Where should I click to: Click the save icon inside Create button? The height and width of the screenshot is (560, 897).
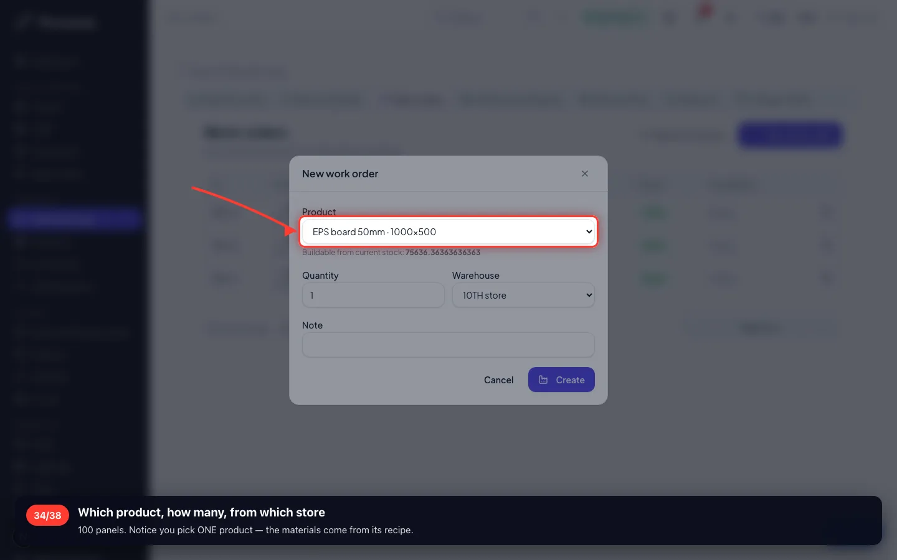coord(543,380)
